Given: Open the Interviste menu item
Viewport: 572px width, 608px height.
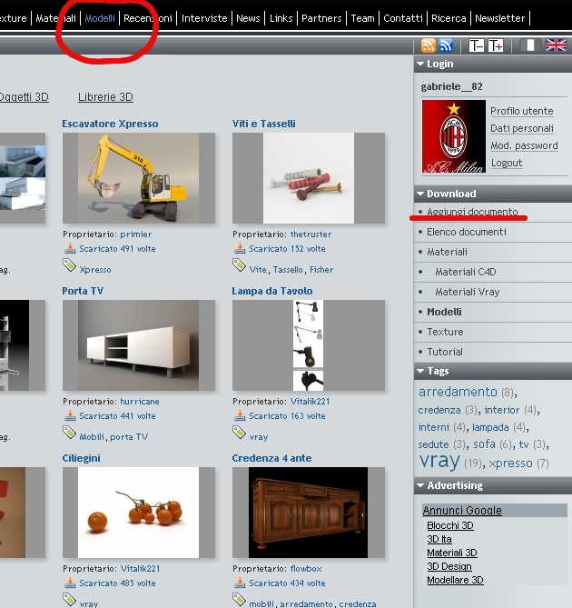Looking at the screenshot, I should point(204,18).
